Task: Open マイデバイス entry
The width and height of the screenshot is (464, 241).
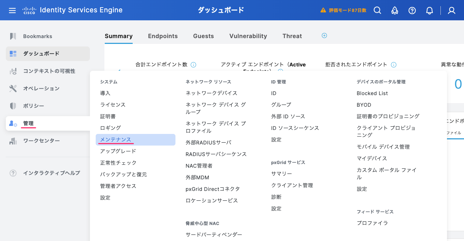Action: coord(372,159)
